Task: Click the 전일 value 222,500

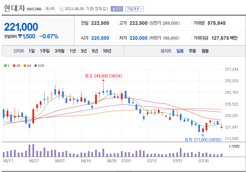Action: pos(100,23)
